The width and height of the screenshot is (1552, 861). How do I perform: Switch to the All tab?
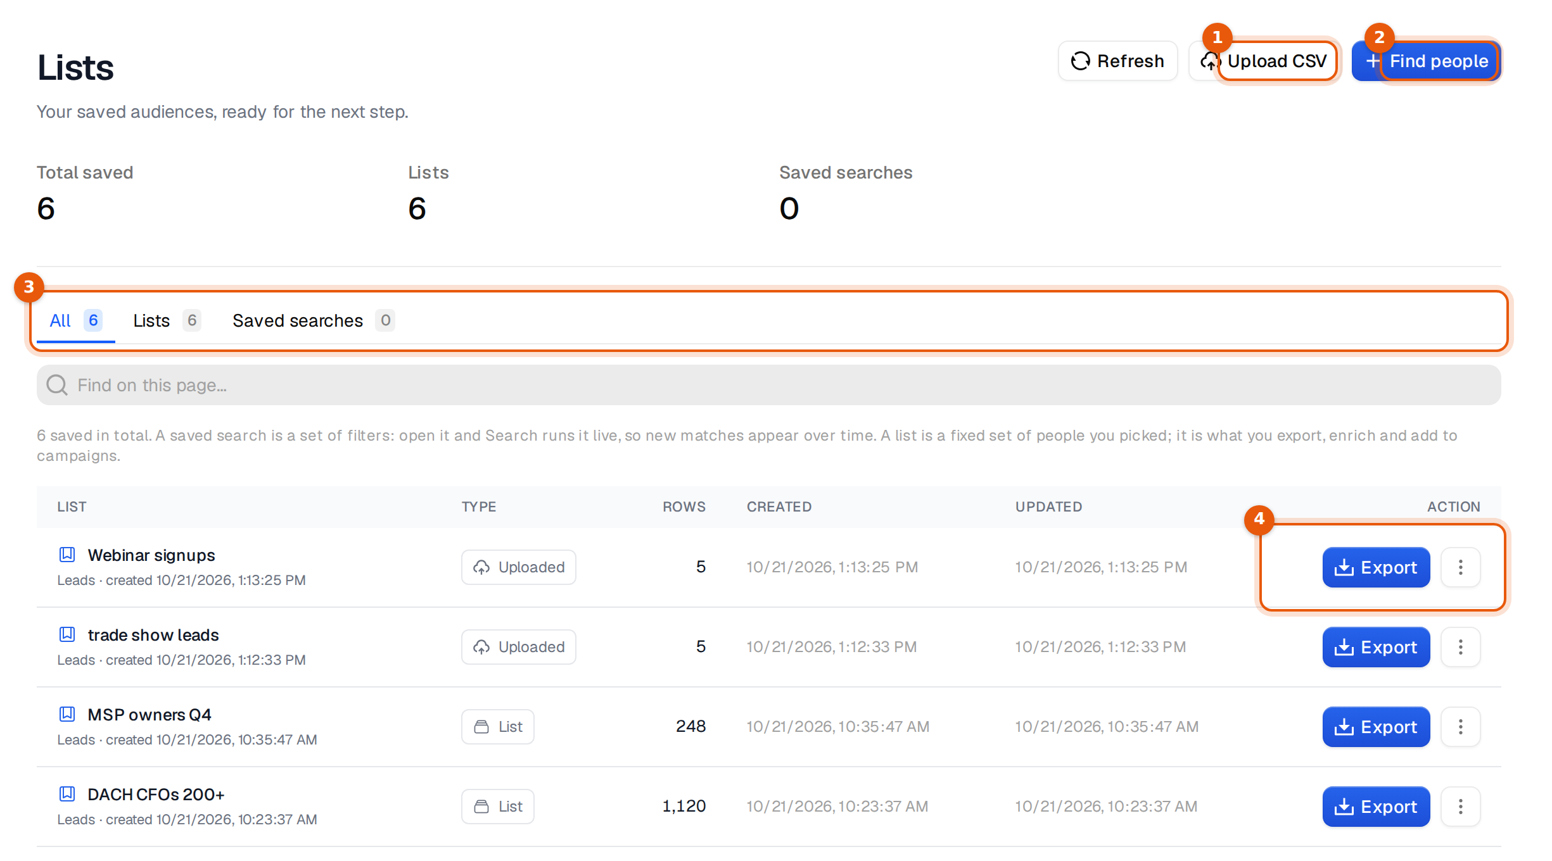pyautogui.click(x=75, y=320)
